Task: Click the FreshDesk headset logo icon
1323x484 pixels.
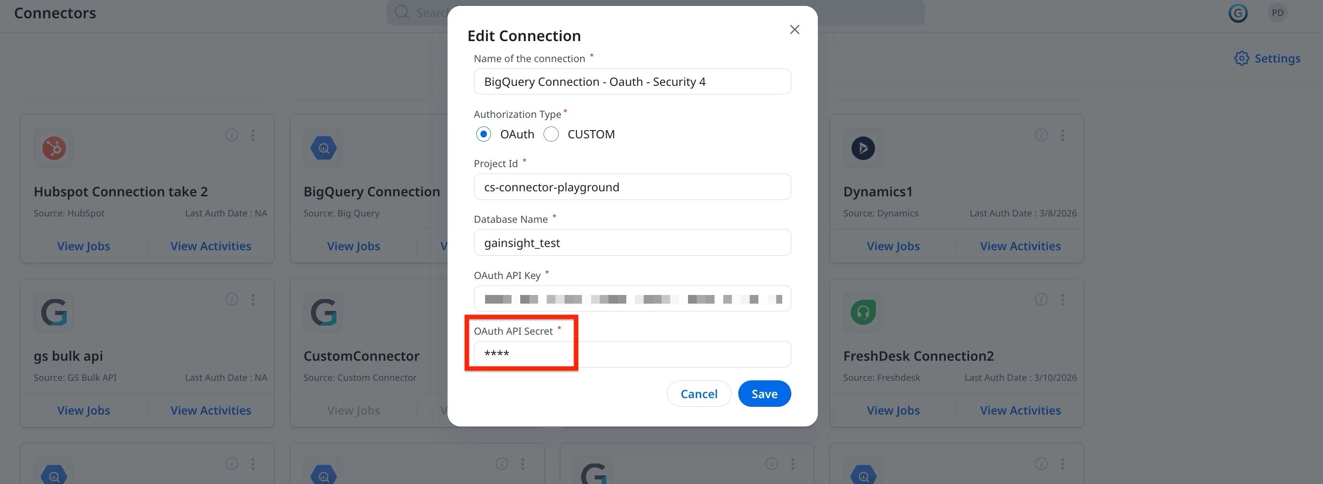Action: 863,312
